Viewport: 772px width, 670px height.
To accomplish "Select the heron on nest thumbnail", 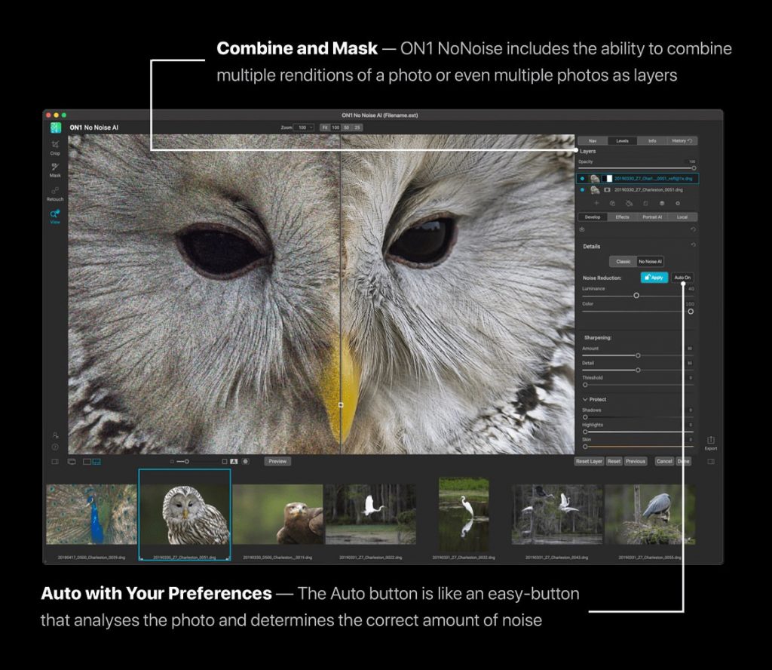I will [x=650, y=515].
